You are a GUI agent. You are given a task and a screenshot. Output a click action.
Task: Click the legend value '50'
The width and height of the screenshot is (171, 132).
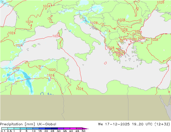click(x=84, y=131)
